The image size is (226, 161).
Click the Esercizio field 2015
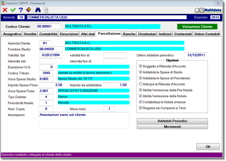point(215,17)
